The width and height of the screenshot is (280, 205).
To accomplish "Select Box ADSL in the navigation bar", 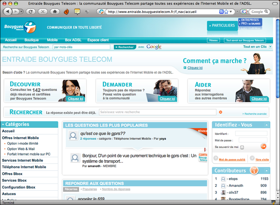I will (73, 40).
